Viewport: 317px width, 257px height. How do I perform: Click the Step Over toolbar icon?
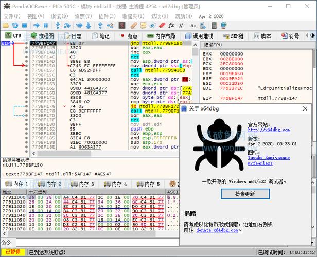[67, 25]
